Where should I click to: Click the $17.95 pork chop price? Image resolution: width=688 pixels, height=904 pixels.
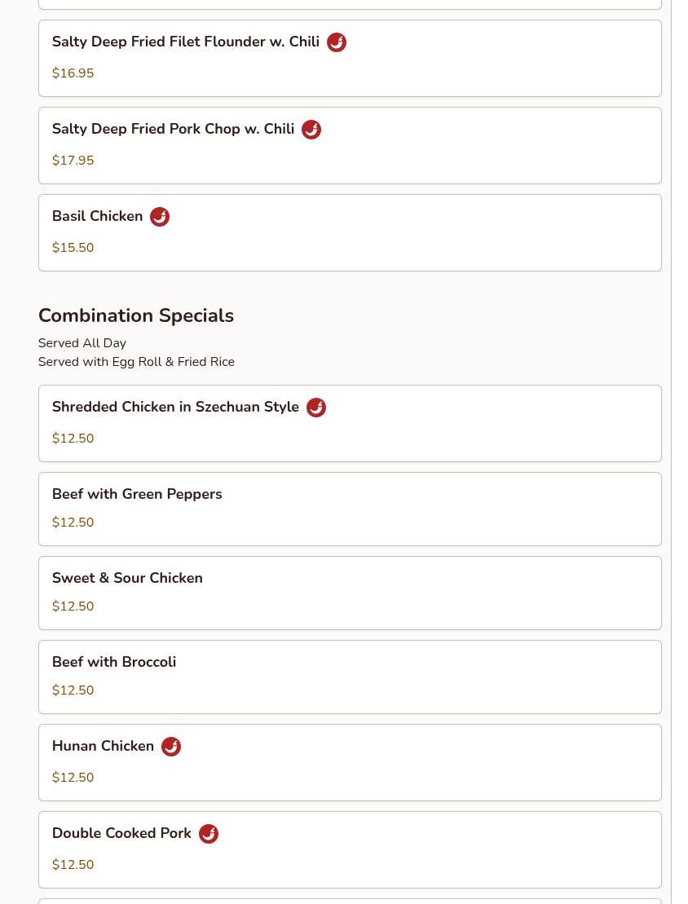pyautogui.click(x=73, y=161)
